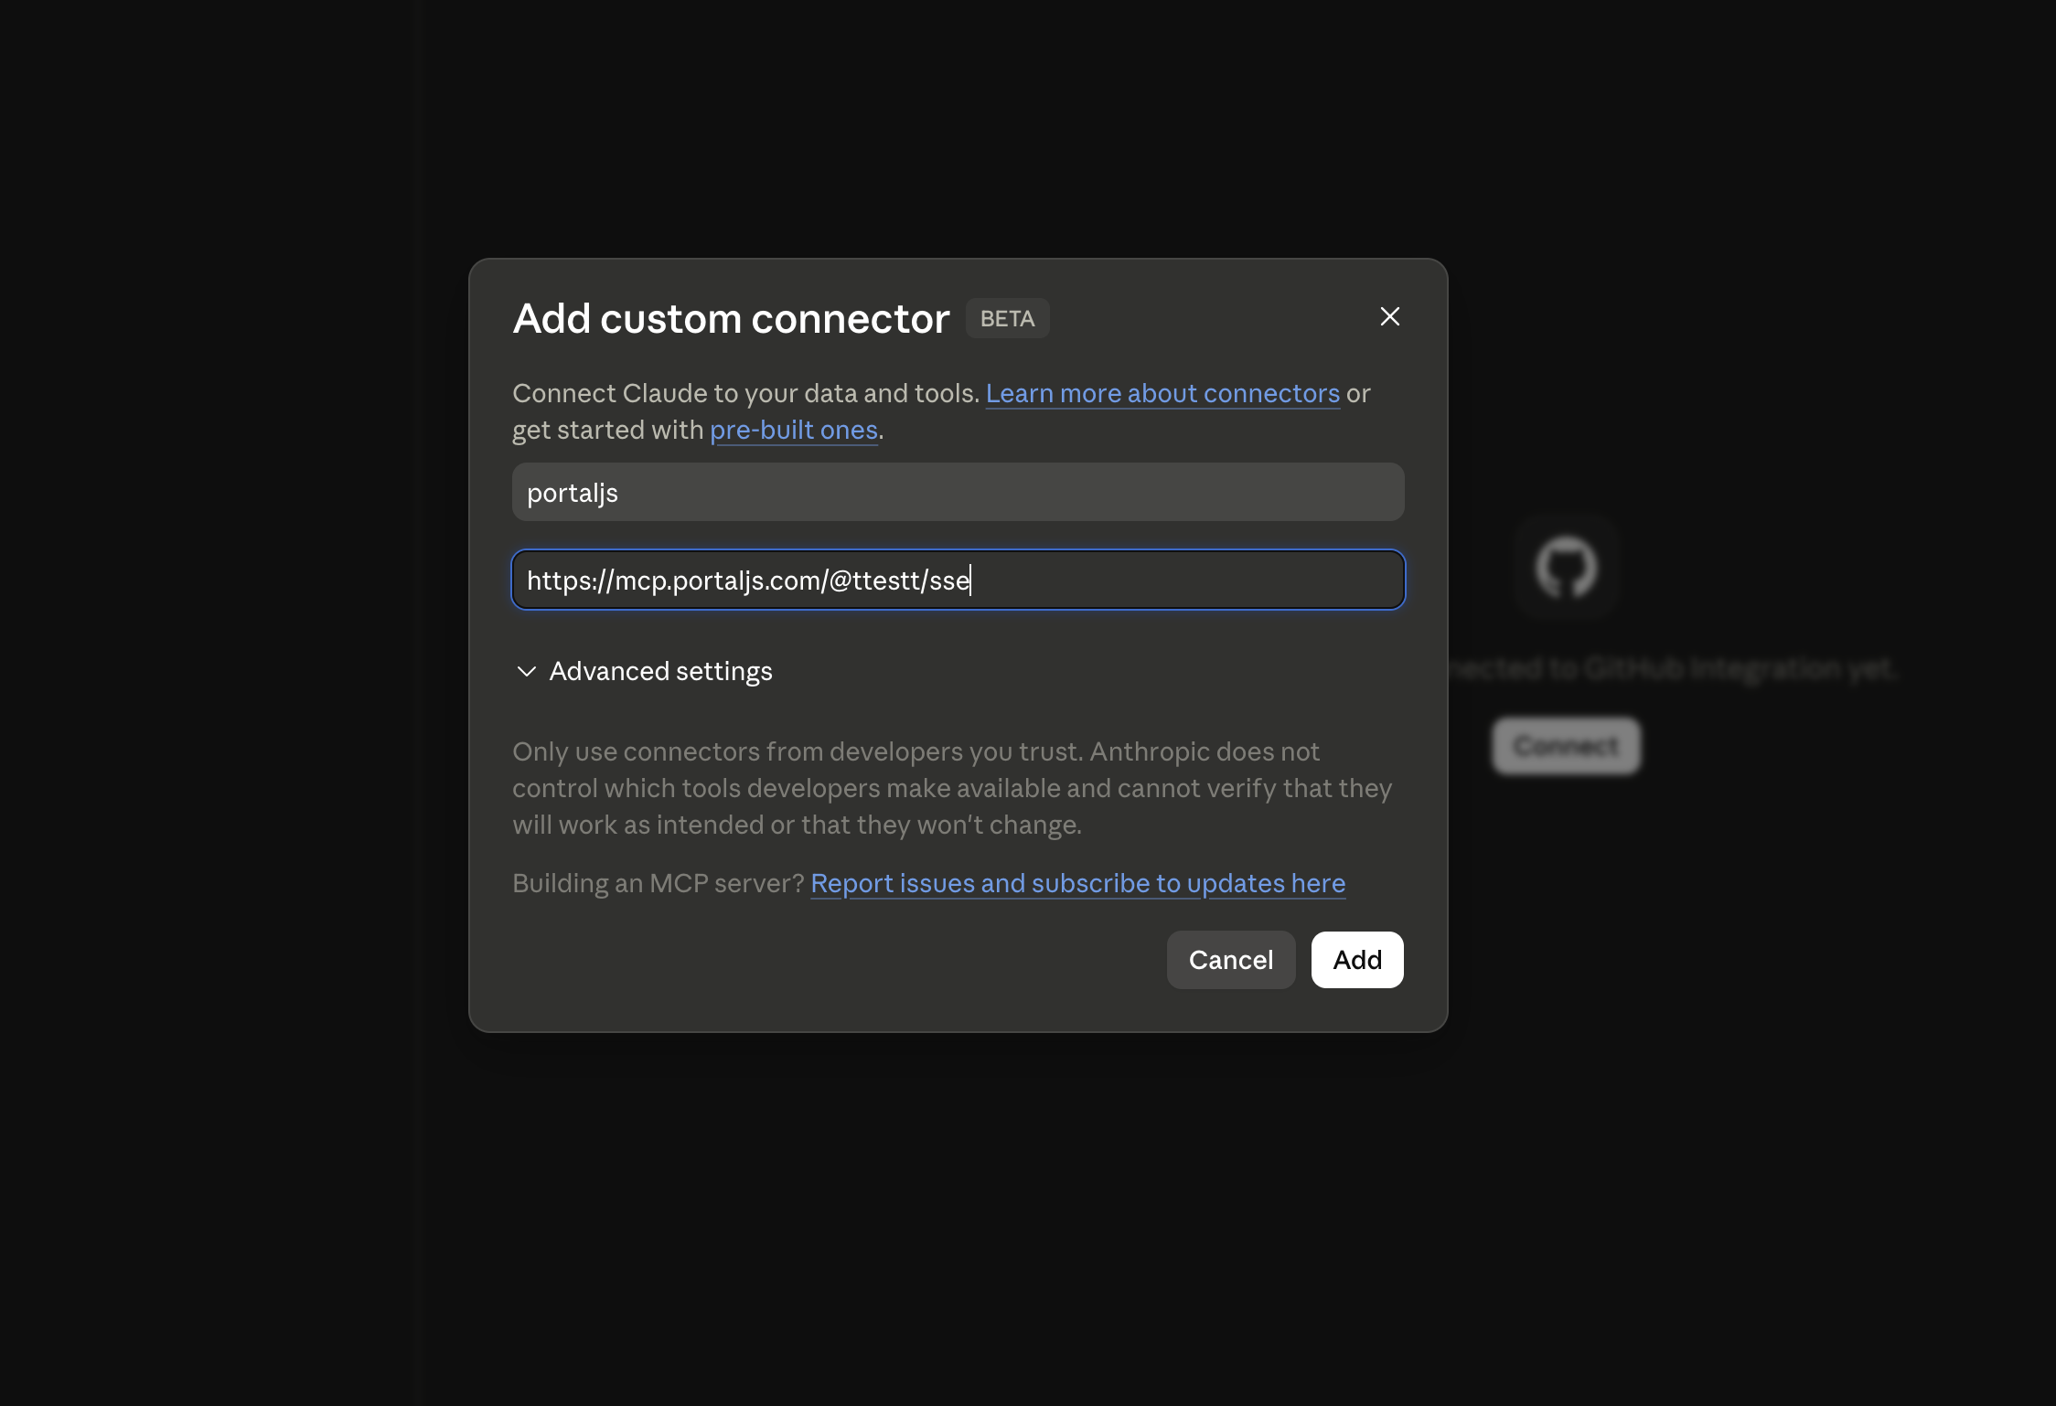Click the GitHub logo icon in background

(x=1566, y=567)
